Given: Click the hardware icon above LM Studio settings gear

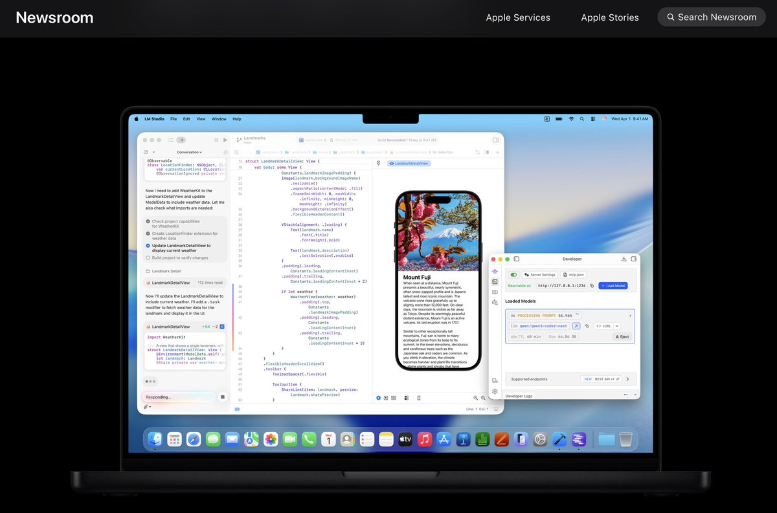Looking at the screenshot, I should 495,381.
